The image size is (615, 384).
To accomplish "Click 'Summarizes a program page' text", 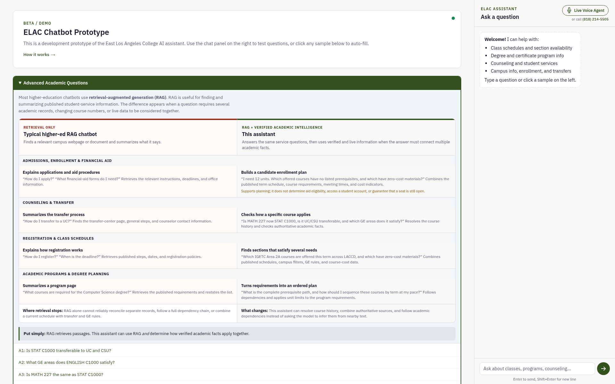I will tap(49, 286).
